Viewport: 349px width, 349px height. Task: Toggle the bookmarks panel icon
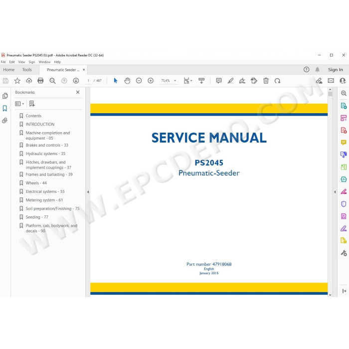[5, 108]
